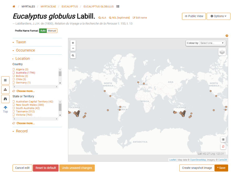236x174 pixels.
Task: Switch profile name format to Manual
Action: 52,31
